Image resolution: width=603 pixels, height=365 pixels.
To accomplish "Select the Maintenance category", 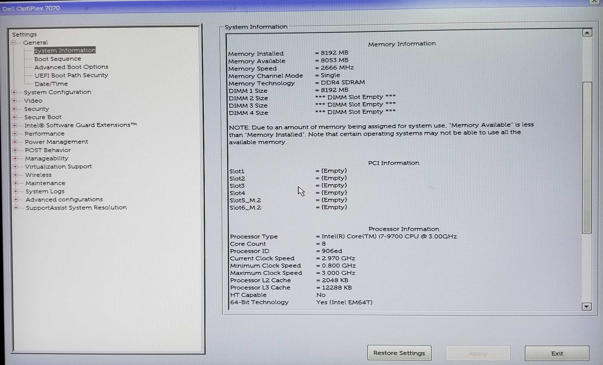I will click(x=45, y=183).
